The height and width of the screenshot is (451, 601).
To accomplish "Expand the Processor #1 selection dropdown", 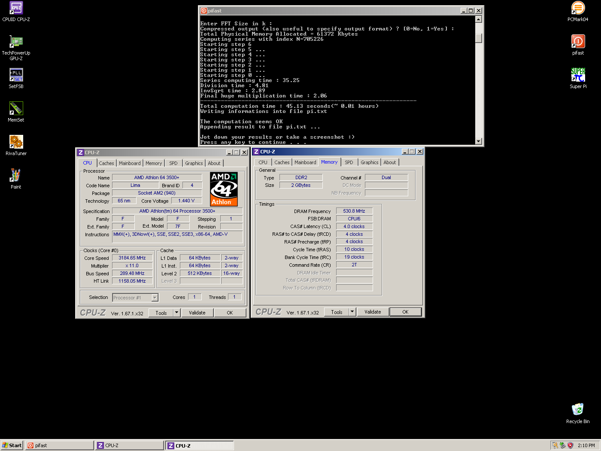I will coord(155,298).
